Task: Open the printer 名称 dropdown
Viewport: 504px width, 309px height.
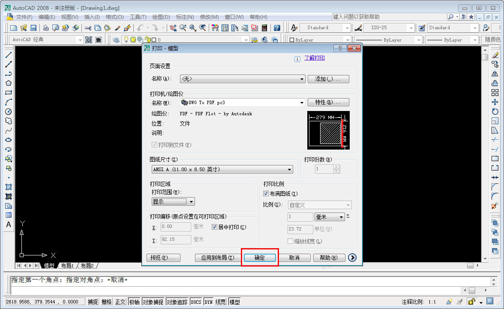Action: pyautogui.click(x=301, y=102)
